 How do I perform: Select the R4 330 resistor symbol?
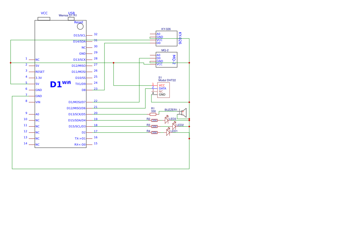(154, 132)
